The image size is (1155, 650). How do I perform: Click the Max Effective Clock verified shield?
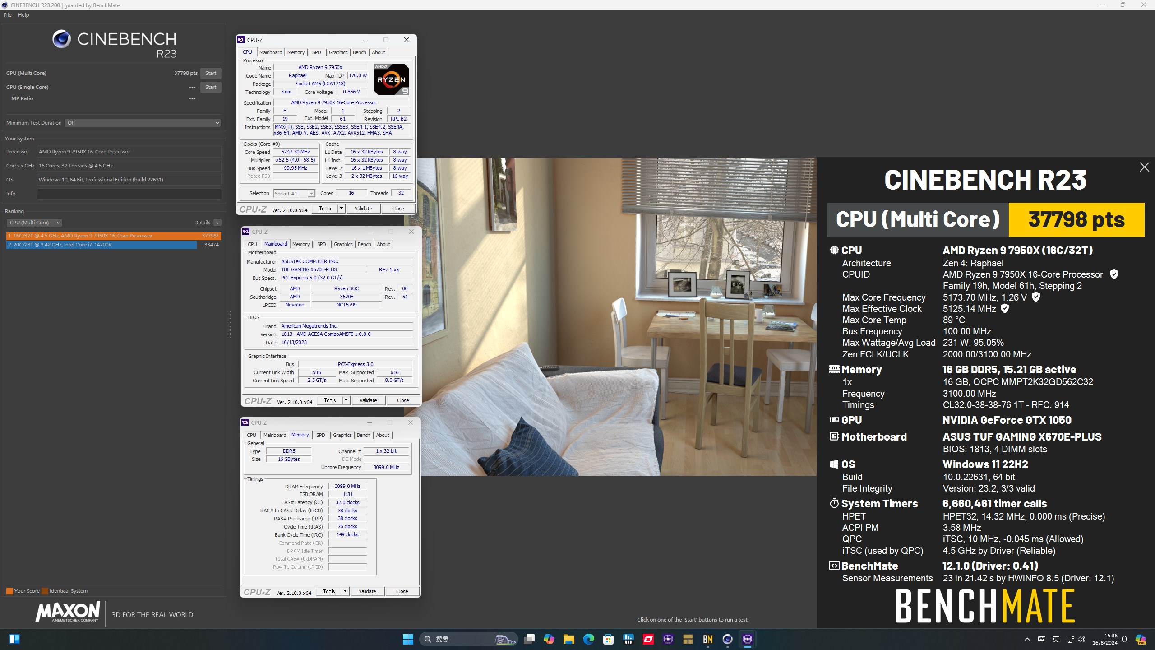[1005, 309]
